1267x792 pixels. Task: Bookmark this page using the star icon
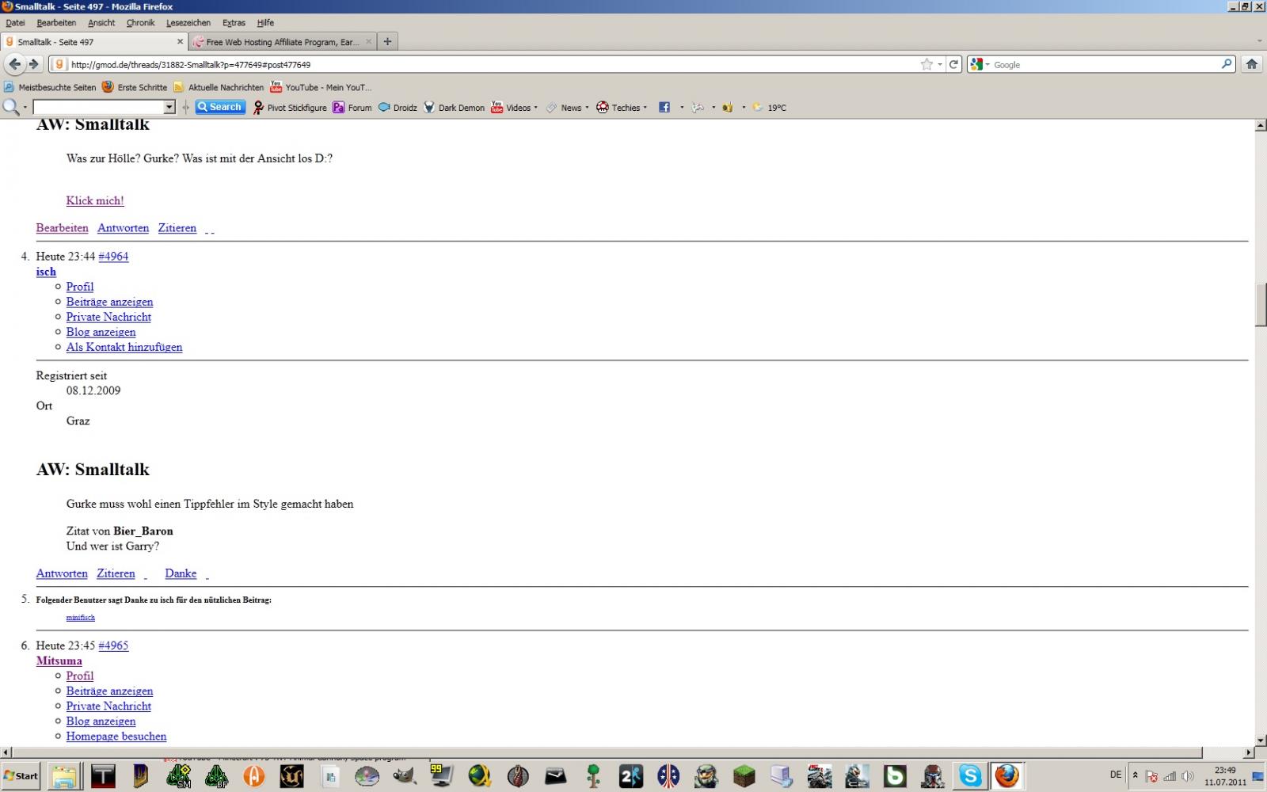(x=926, y=64)
